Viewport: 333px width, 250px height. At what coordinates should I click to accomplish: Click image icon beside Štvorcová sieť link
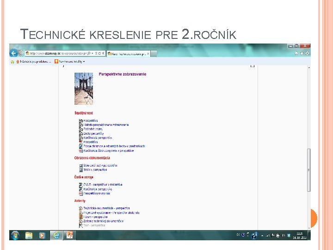pos(81,166)
